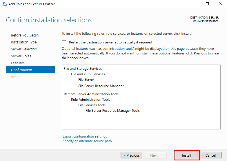The image size is (227, 161).
Task: Close the wizard window with X
Action: 221,4
